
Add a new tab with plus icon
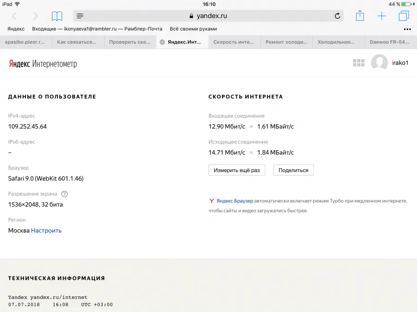click(382, 16)
